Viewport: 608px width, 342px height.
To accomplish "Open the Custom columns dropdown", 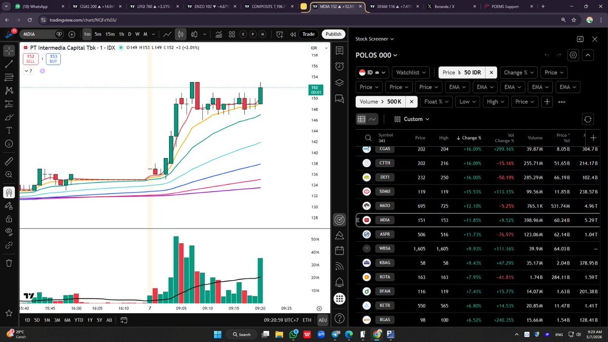I will pyautogui.click(x=411, y=119).
